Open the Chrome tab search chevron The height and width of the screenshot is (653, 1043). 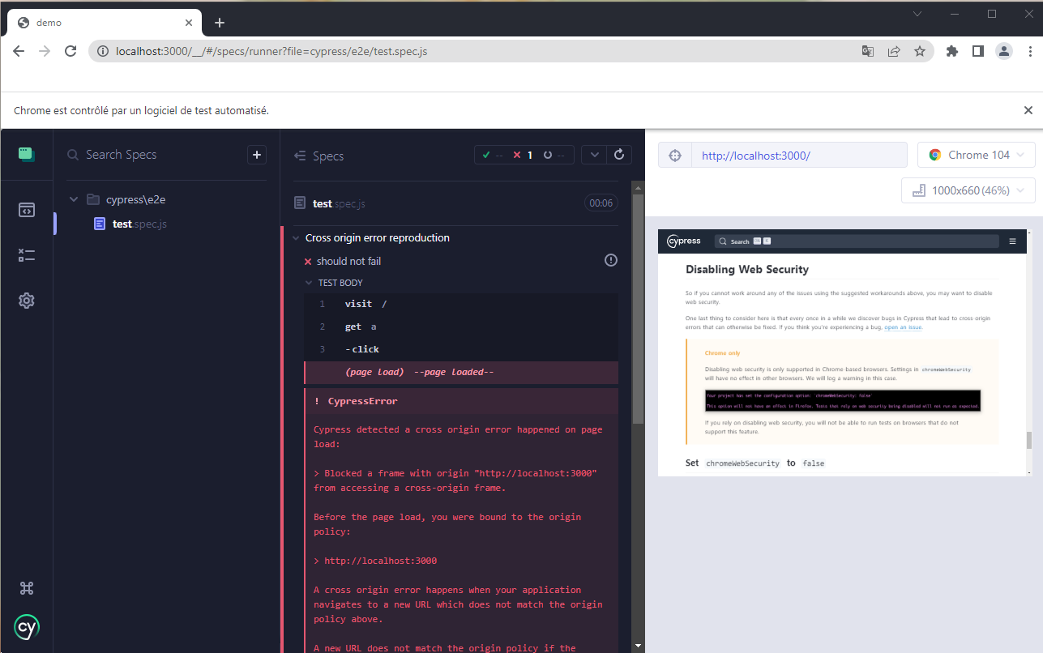click(x=917, y=14)
